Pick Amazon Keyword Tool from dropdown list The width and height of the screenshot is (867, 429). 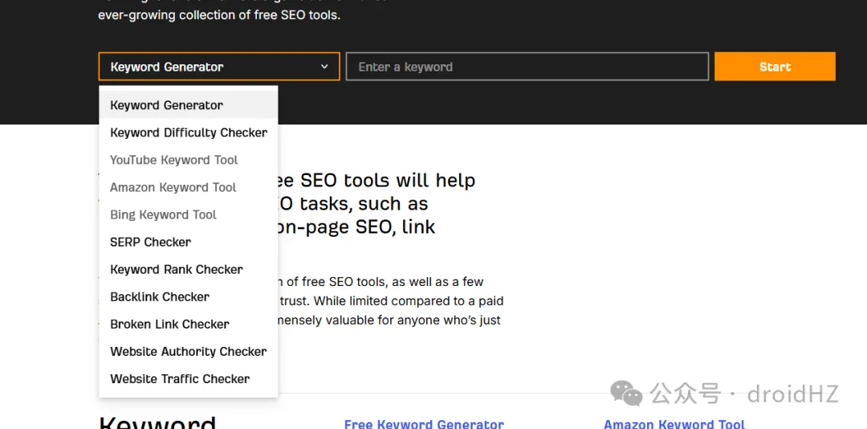tap(173, 187)
